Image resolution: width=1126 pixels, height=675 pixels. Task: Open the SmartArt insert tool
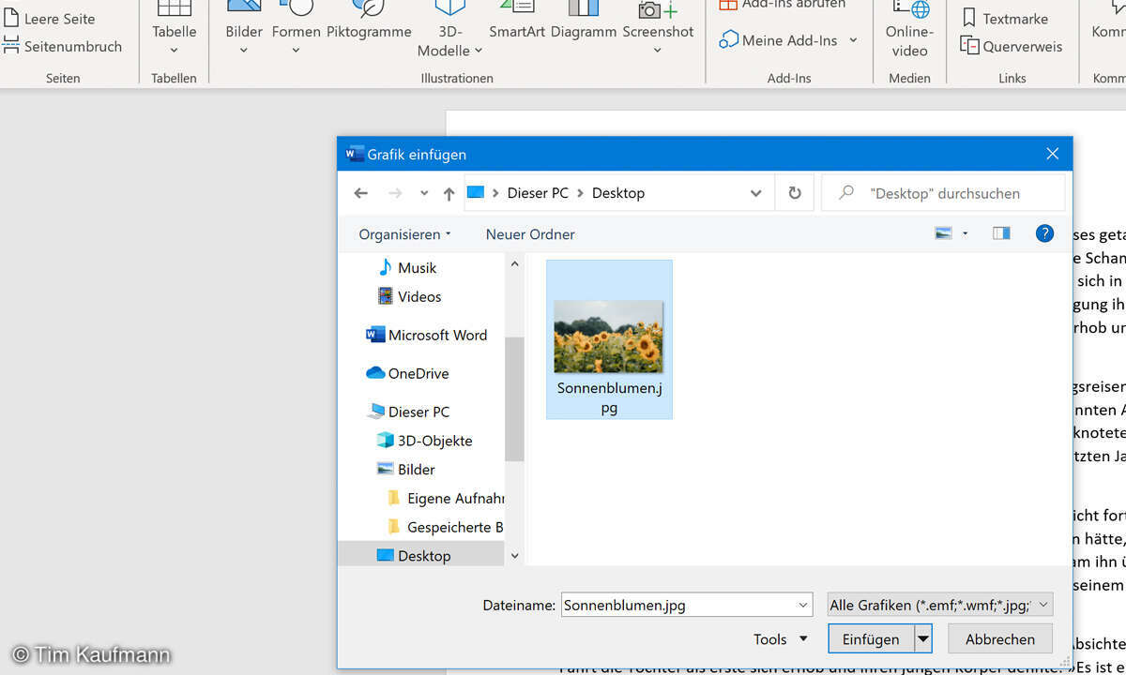coord(516,21)
